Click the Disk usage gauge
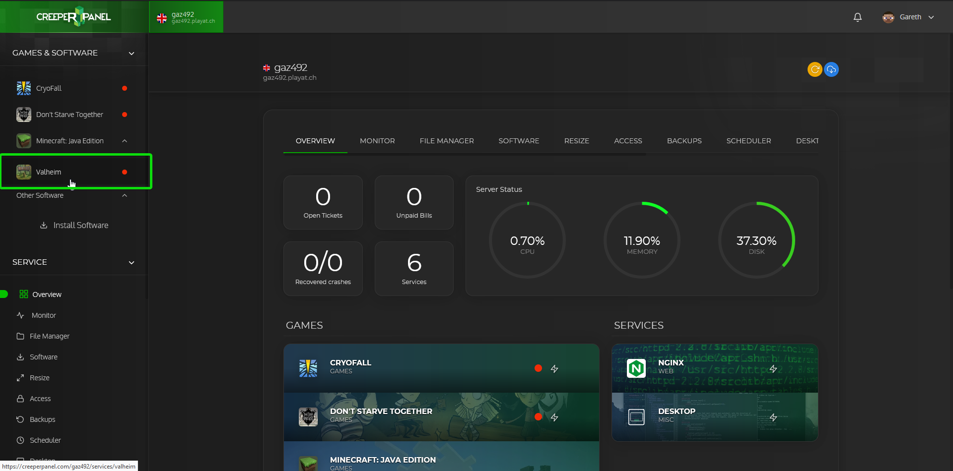This screenshot has width=953, height=471. [x=756, y=240]
